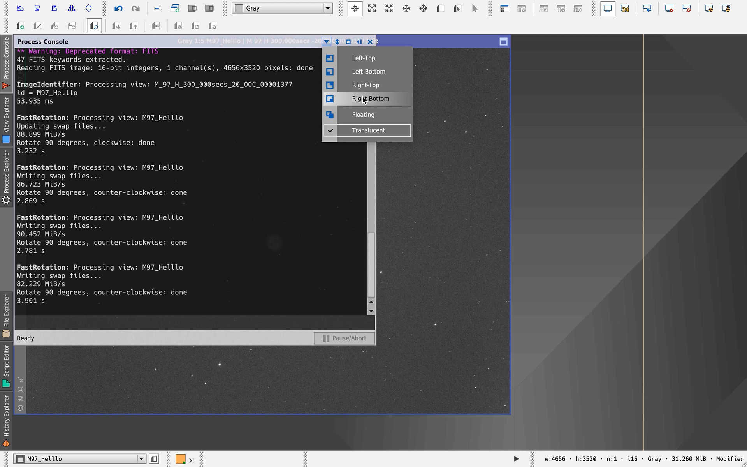
Task: Click the pin up-down arrows in console title
Action: (x=337, y=41)
